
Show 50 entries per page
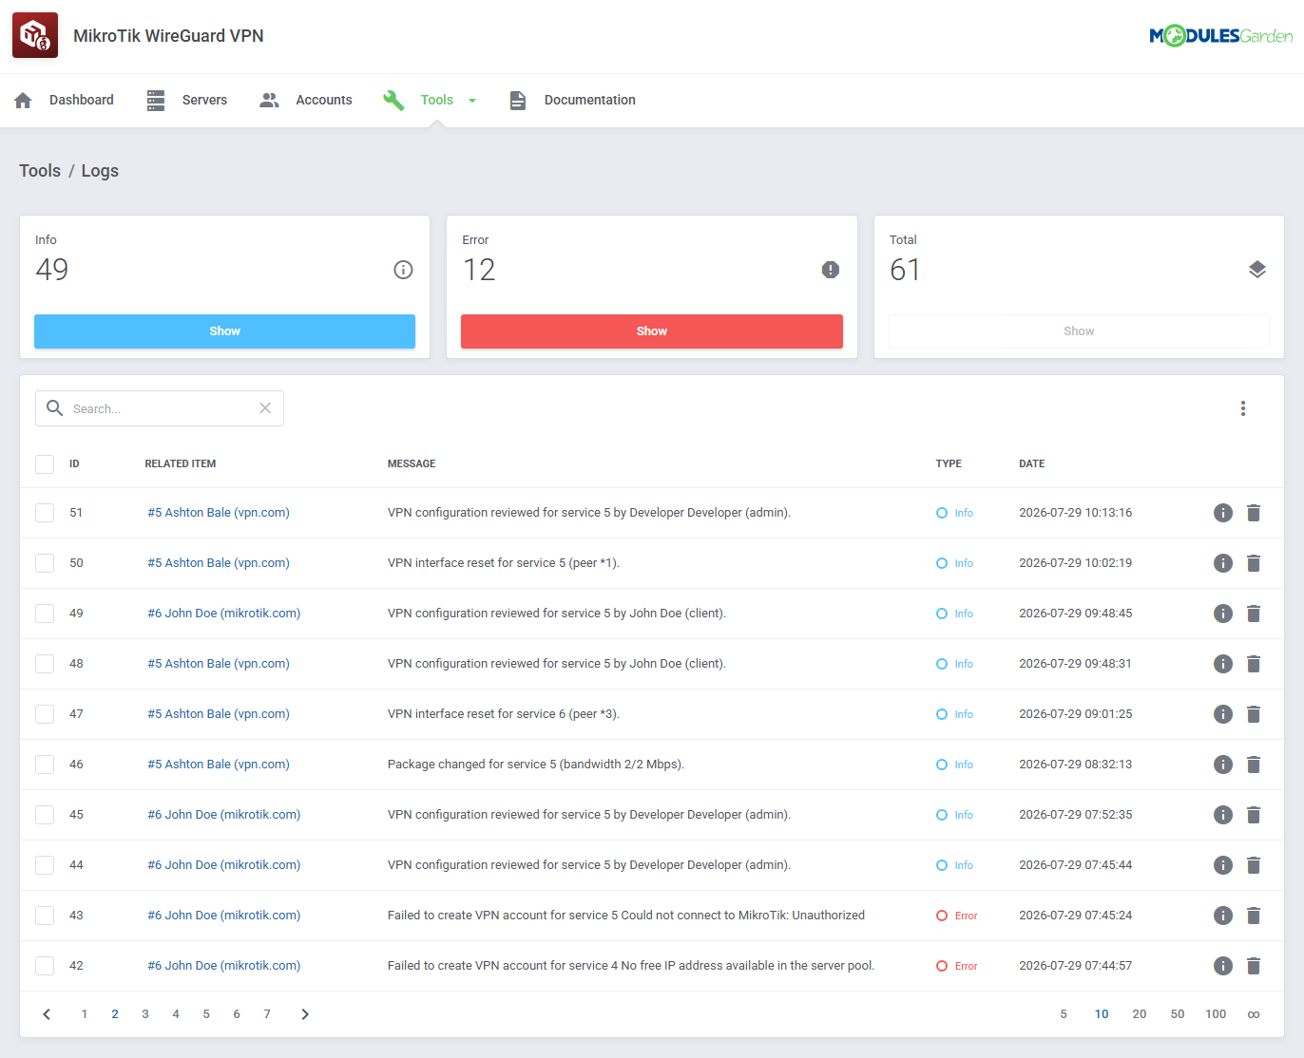click(x=1178, y=1014)
